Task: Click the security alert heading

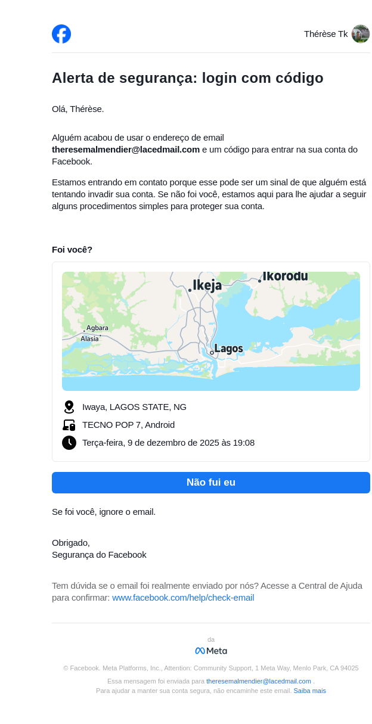Action: tap(188, 78)
